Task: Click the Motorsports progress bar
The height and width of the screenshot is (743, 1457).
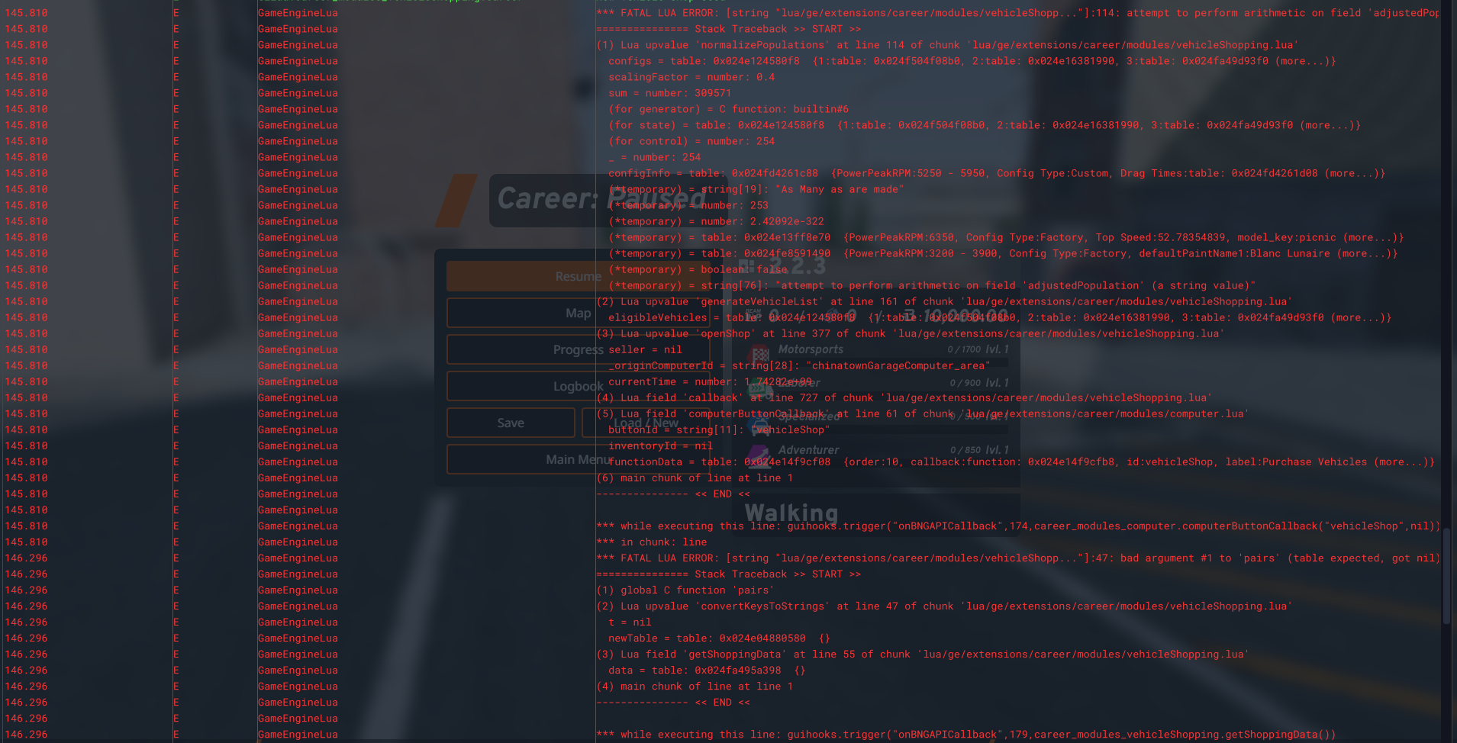Action: [893, 362]
